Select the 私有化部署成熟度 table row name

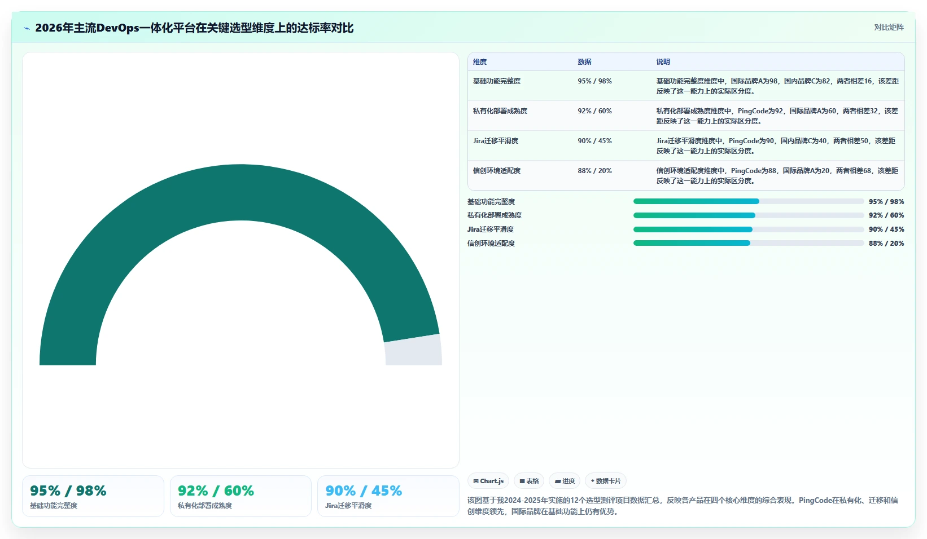[x=500, y=111]
